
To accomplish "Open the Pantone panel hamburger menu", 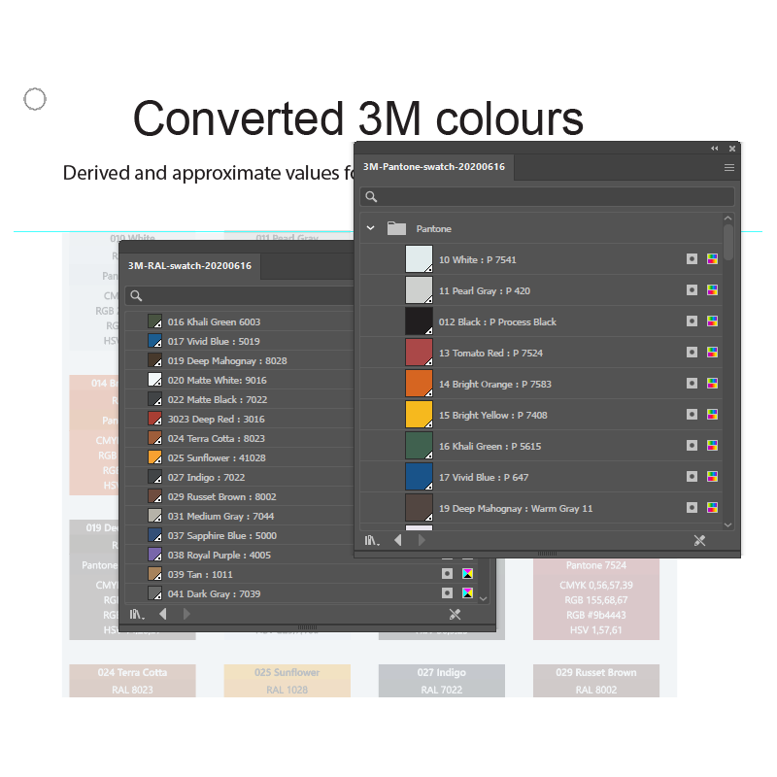I will point(729,167).
